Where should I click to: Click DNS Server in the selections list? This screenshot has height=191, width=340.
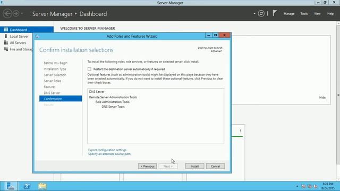[97, 92]
